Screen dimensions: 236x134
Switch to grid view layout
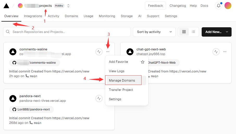(184, 32)
